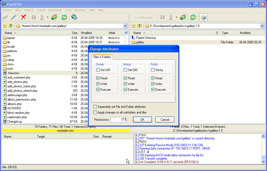Image resolution: width=267 pixels, height=171 pixels.
Task: Click the left pane transfer files icon
Action: point(54,17)
